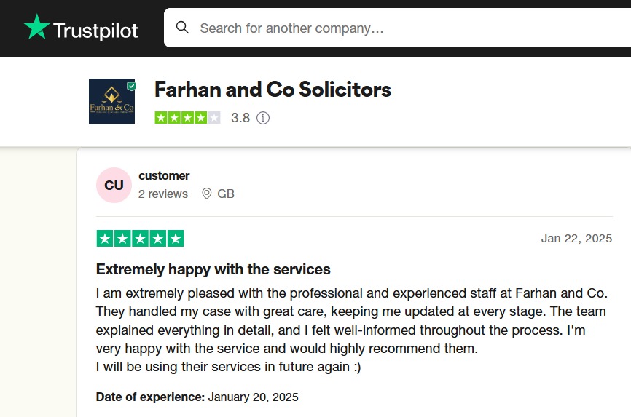Click the 3.8 TrustScore number
The height and width of the screenshot is (417, 631).
(240, 117)
